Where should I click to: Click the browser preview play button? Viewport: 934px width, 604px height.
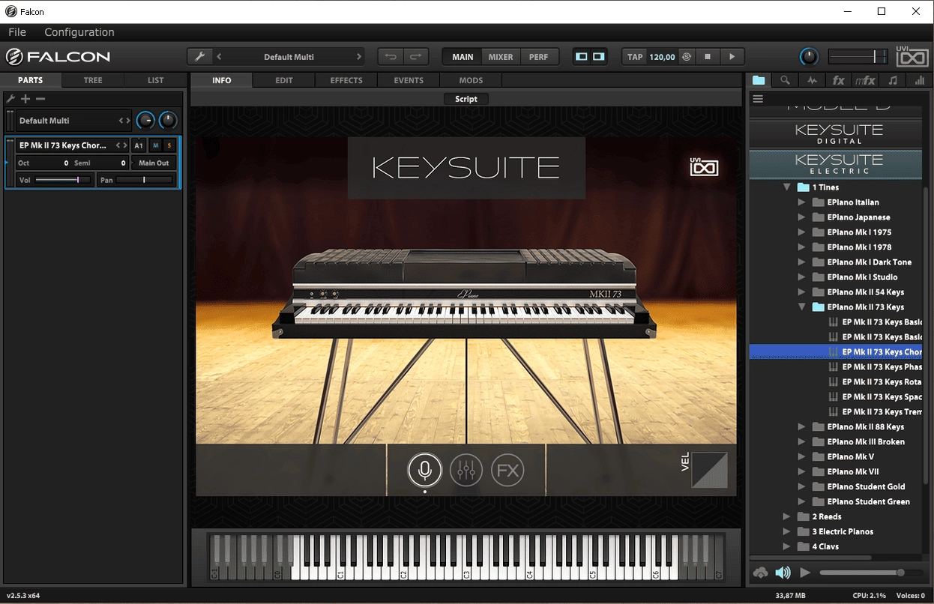(805, 573)
